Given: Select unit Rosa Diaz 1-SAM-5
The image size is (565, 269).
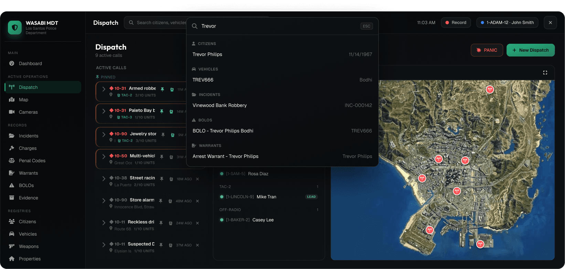Looking at the screenshot, I should coord(269,174).
